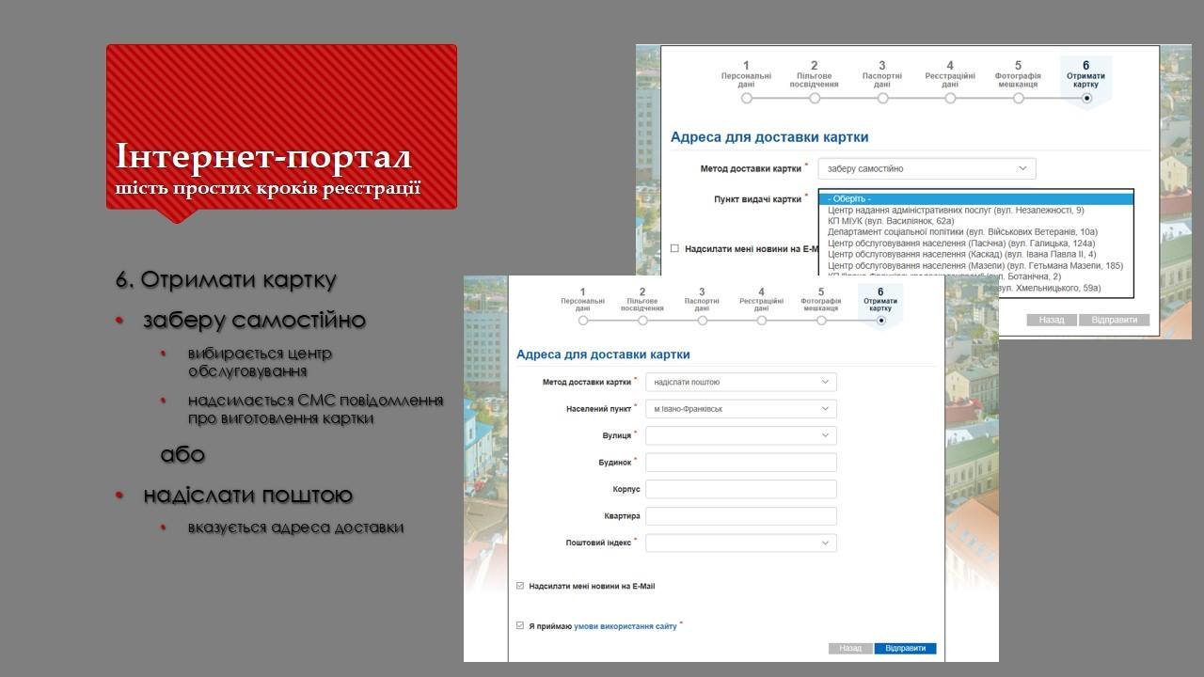Expand the Вулиця dropdown
Screen dimensions: 1204x677
pyautogui.click(x=741, y=435)
